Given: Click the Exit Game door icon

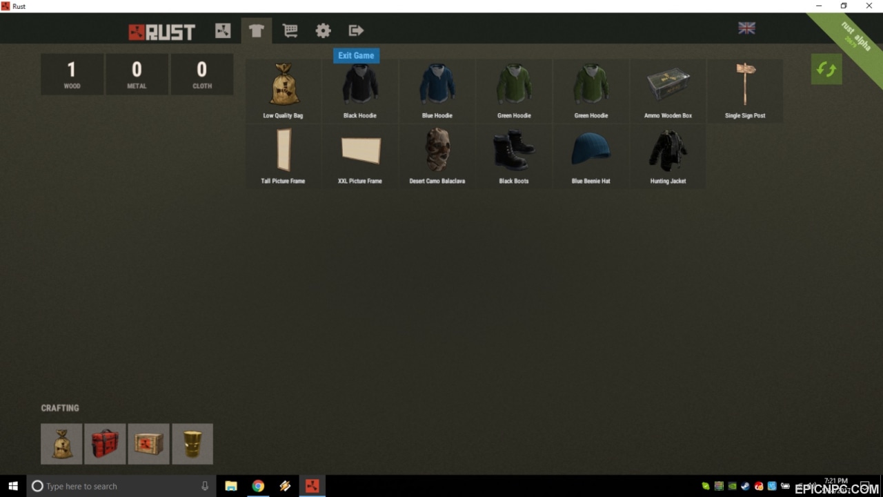Looking at the screenshot, I should click(x=356, y=30).
